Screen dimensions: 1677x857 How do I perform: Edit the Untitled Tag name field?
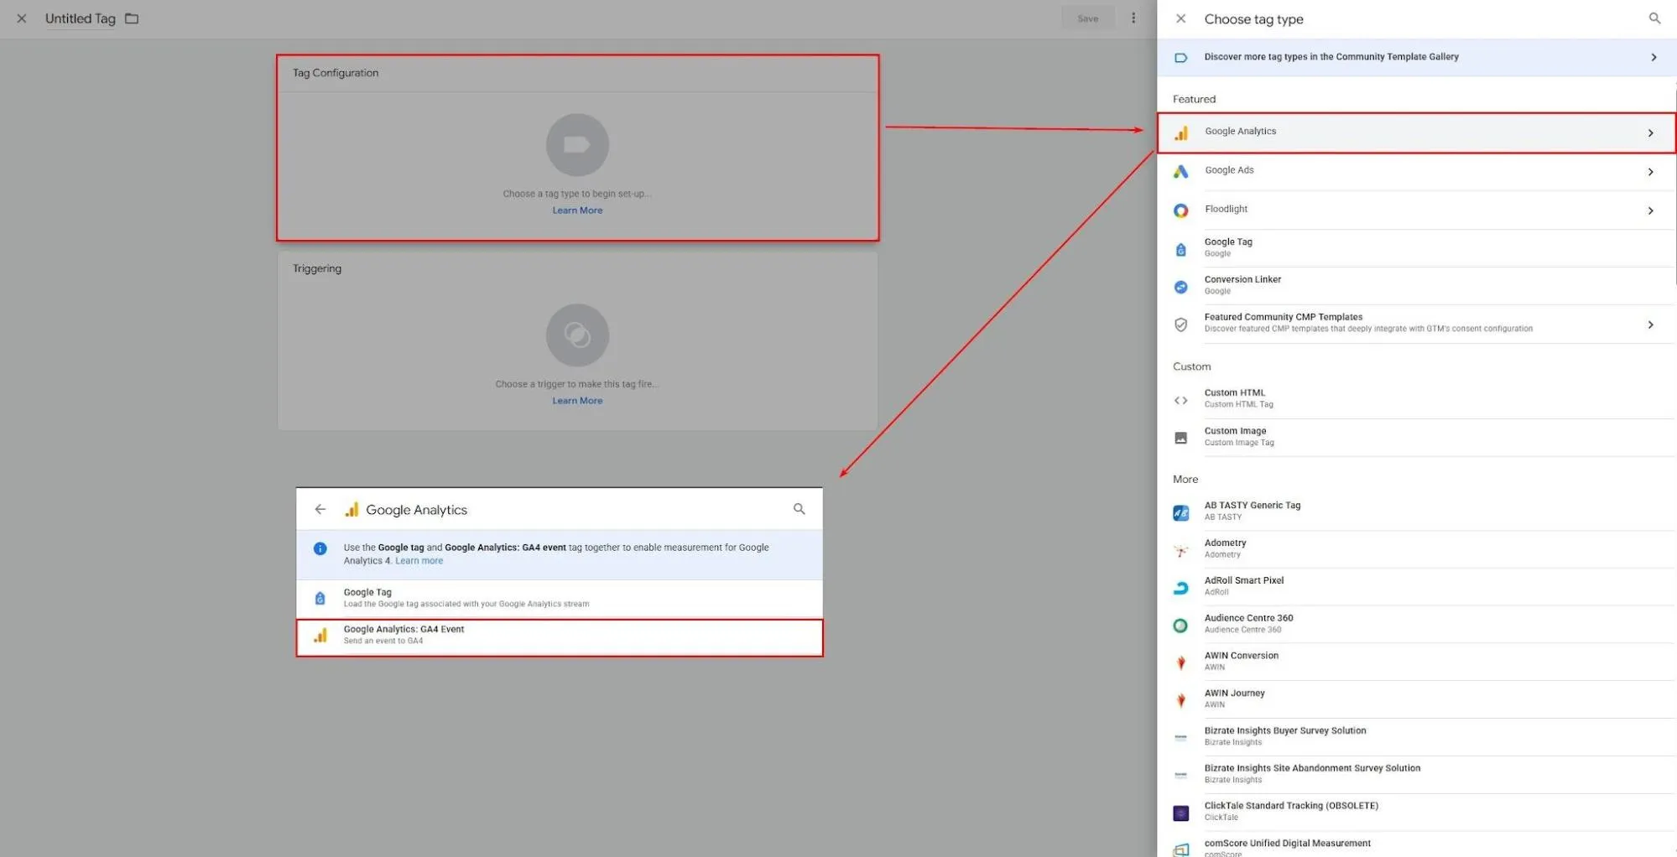tap(81, 18)
